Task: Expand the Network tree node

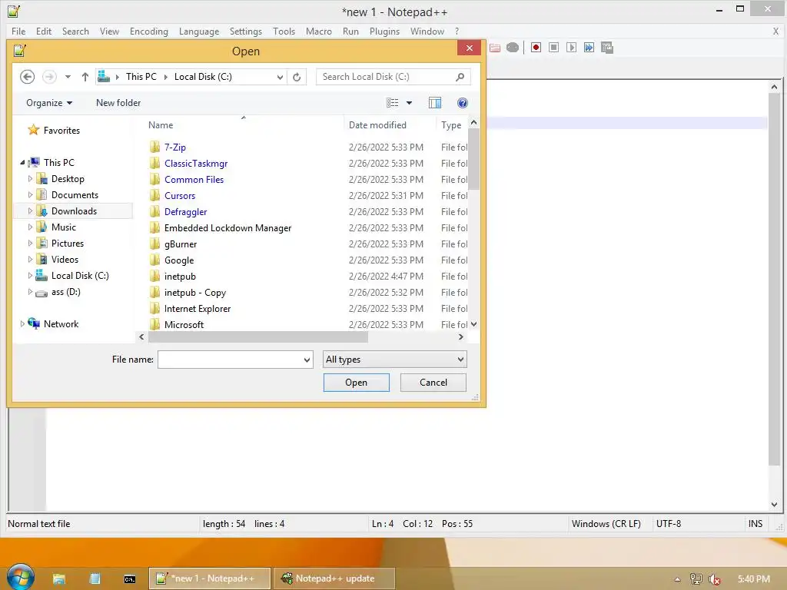Action: pos(22,324)
